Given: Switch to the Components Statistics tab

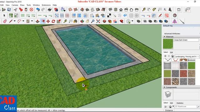Looking at the screenshot, I should point(180,103).
